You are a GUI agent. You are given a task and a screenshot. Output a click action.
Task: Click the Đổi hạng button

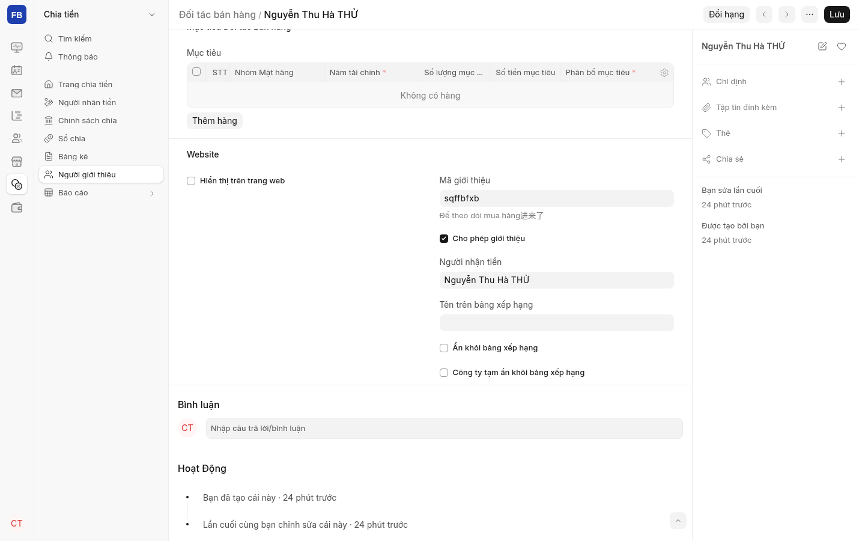tap(726, 14)
